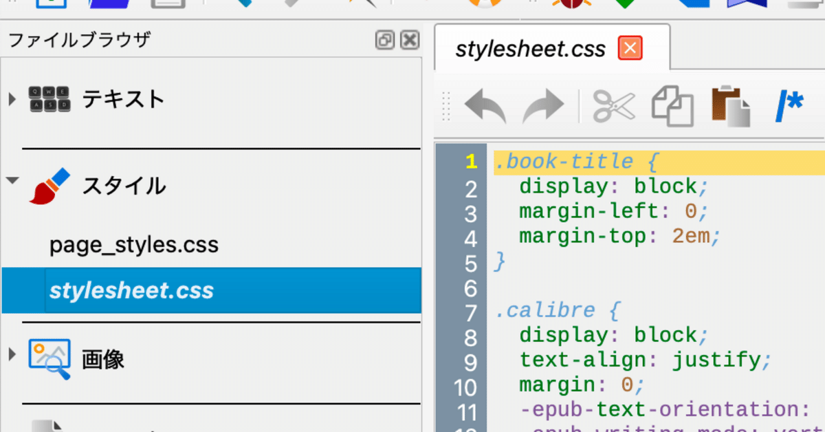Cut selected text with the scissors icon
This screenshot has height=432, width=825.
click(613, 107)
